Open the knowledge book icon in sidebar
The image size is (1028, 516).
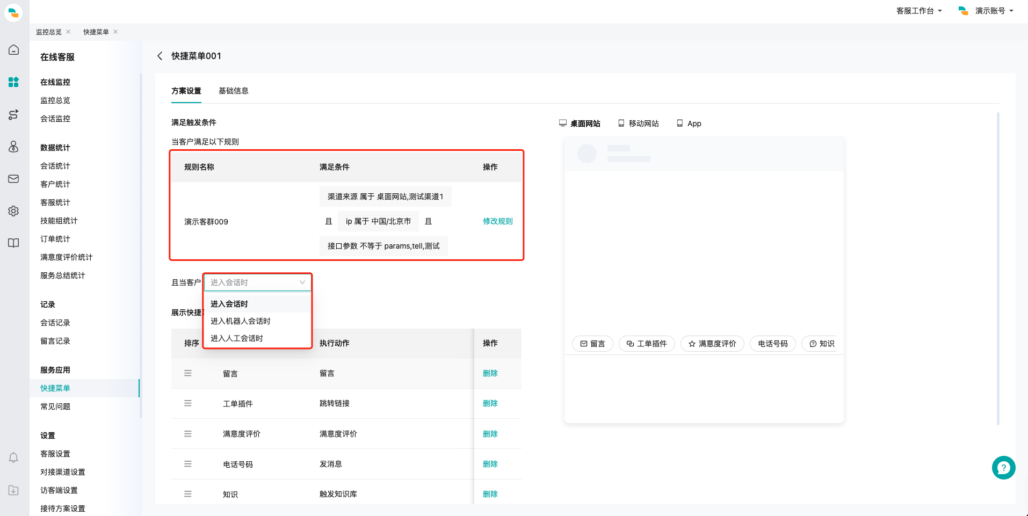pyautogui.click(x=14, y=243)
